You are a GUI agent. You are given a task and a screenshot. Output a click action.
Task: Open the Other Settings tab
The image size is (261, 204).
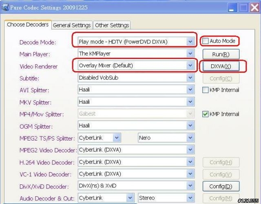pos(112,25)
